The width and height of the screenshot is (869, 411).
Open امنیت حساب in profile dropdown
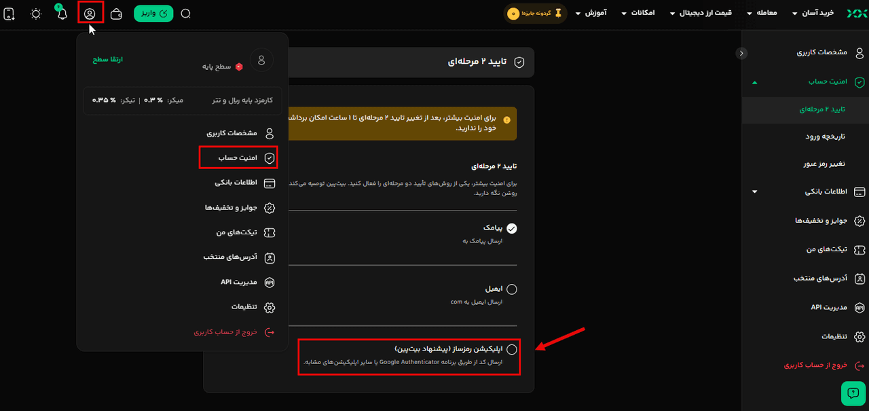(238, 158)
